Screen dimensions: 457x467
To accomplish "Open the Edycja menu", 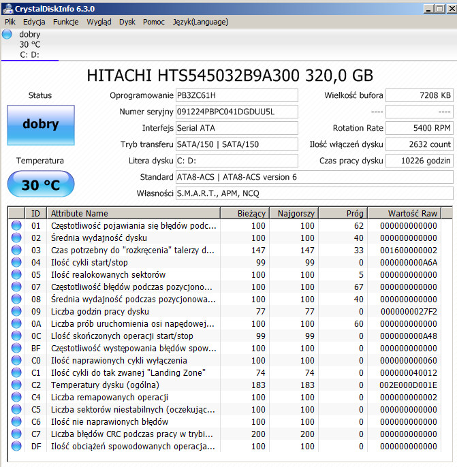I will pos(34,22).
